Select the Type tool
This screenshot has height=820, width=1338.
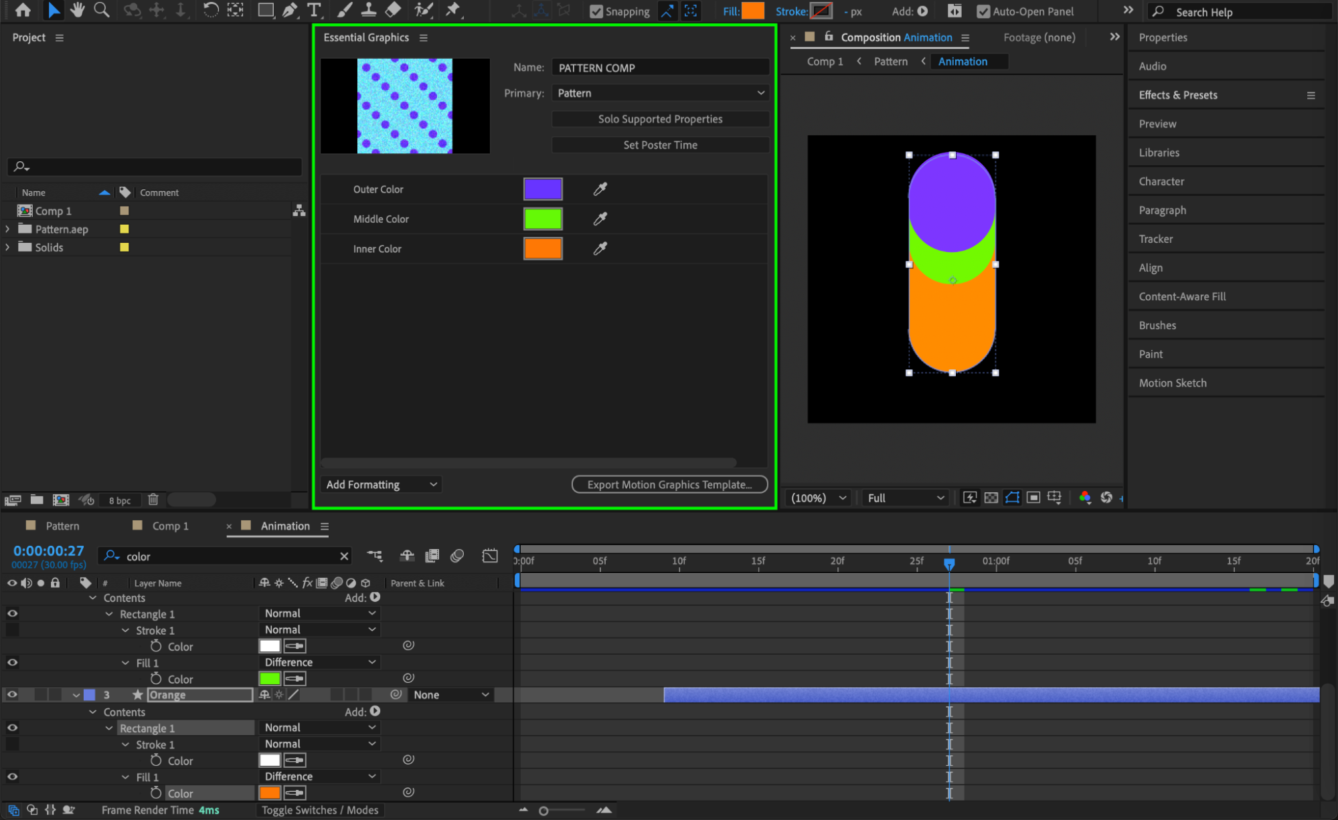313,10
